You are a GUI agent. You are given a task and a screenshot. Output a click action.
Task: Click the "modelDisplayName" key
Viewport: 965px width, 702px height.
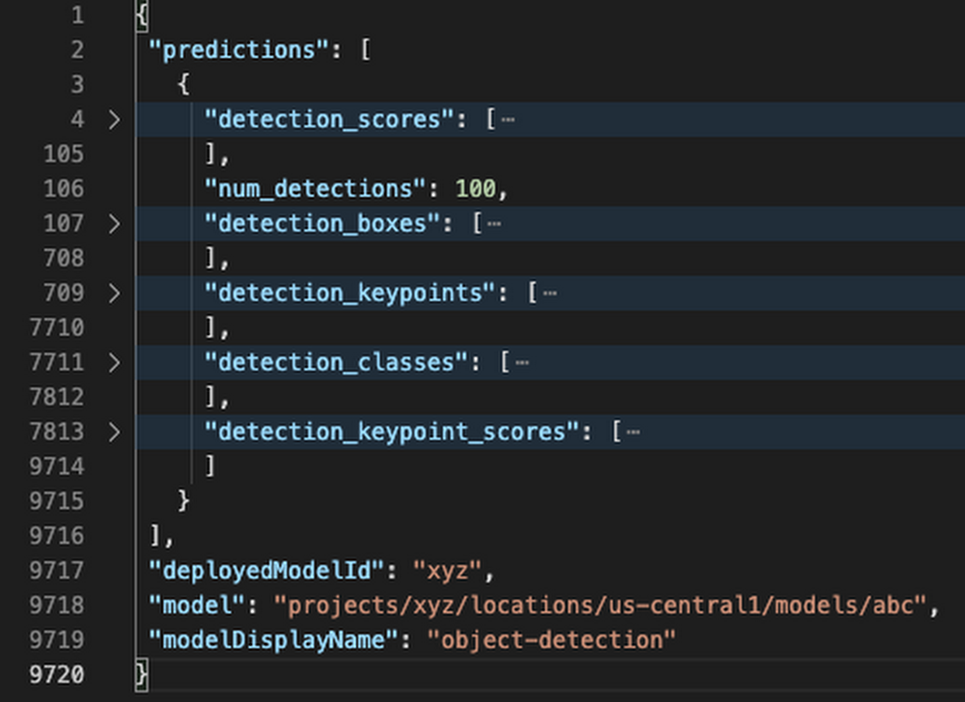click(x=280, y=639)
